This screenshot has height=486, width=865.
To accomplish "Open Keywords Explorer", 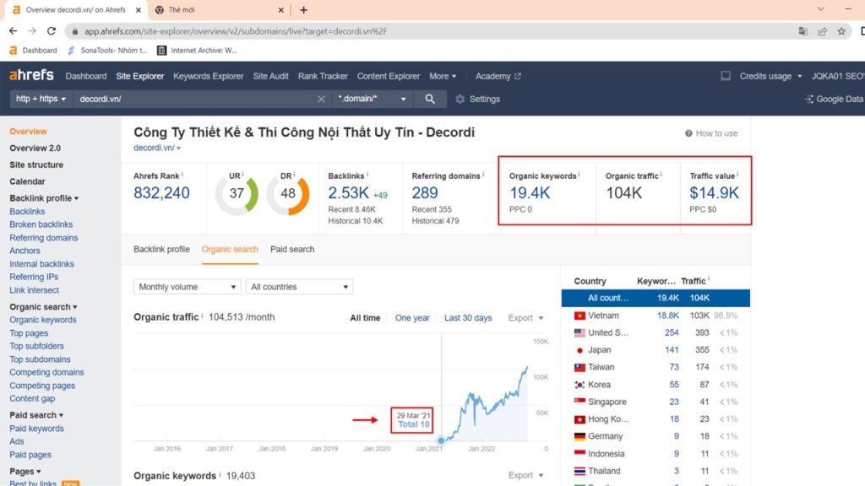I will tap(209, 76).
